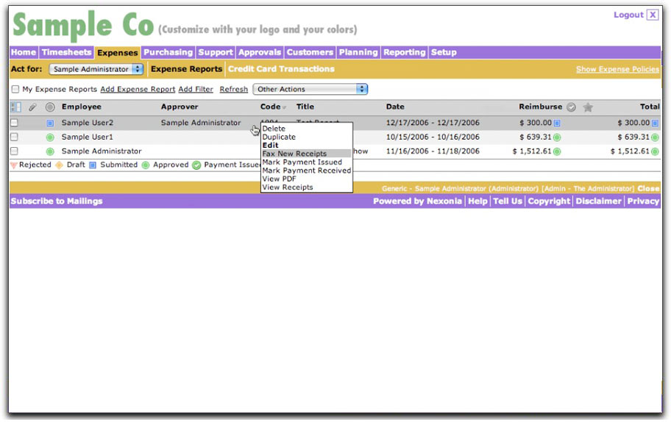
Task: Switch to the Purchasing tab
Action: [x=168, y=52]
